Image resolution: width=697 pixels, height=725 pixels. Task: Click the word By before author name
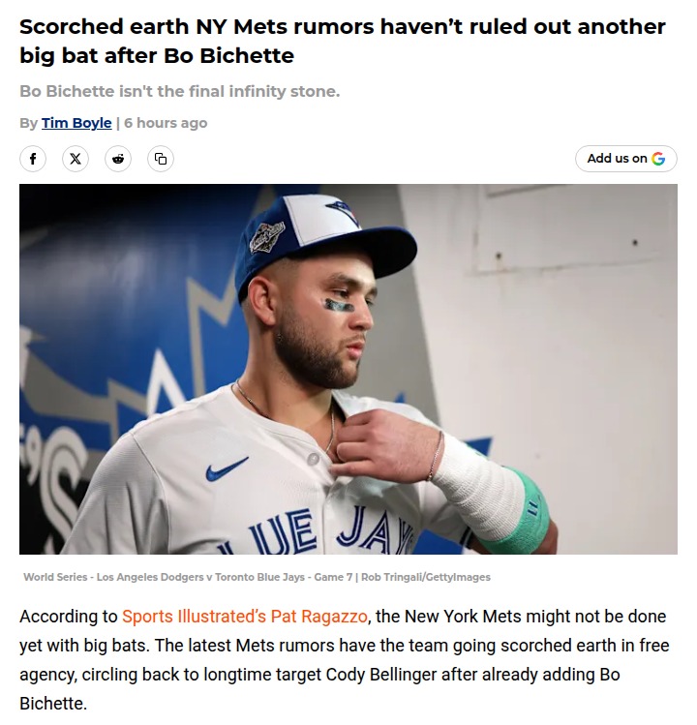click(x=29, y=123)
